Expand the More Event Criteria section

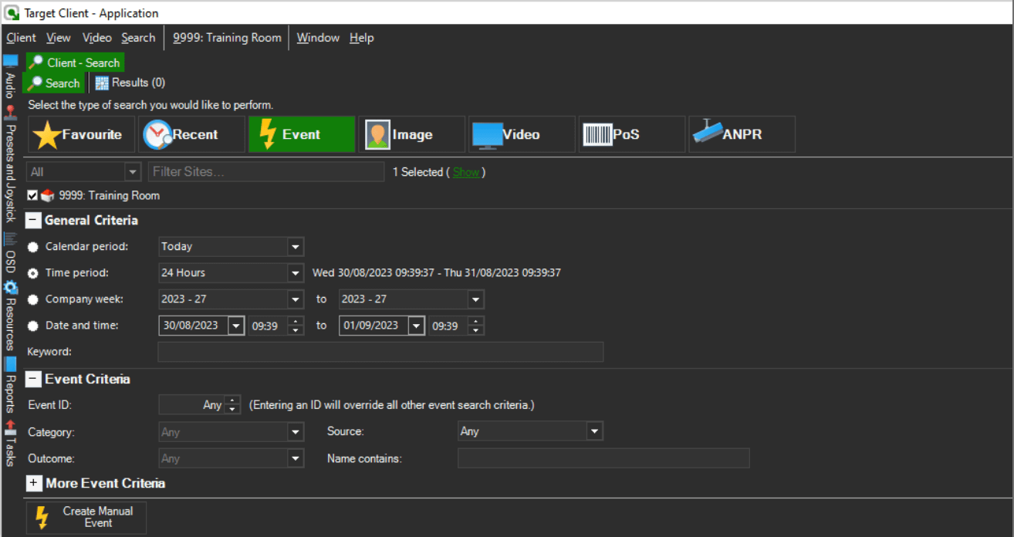[x=34, y=484]
